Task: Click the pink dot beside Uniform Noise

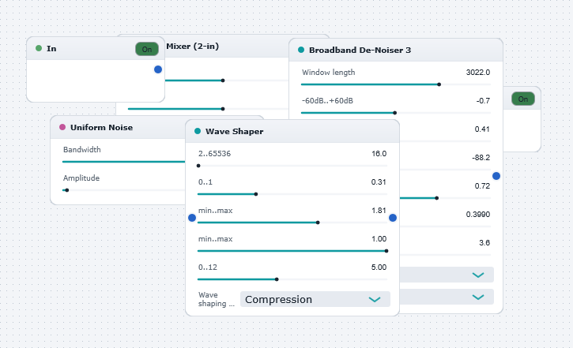Action: [62, 127]
